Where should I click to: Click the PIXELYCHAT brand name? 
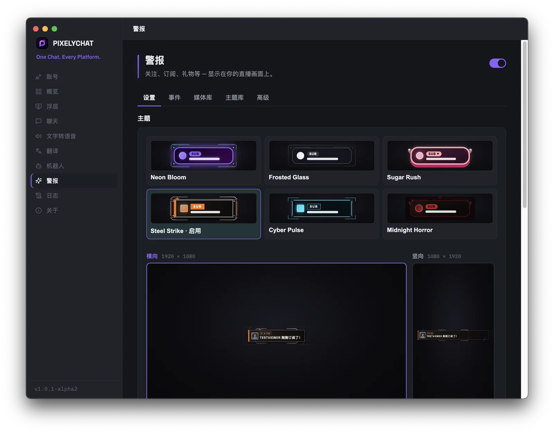point(73,43)
